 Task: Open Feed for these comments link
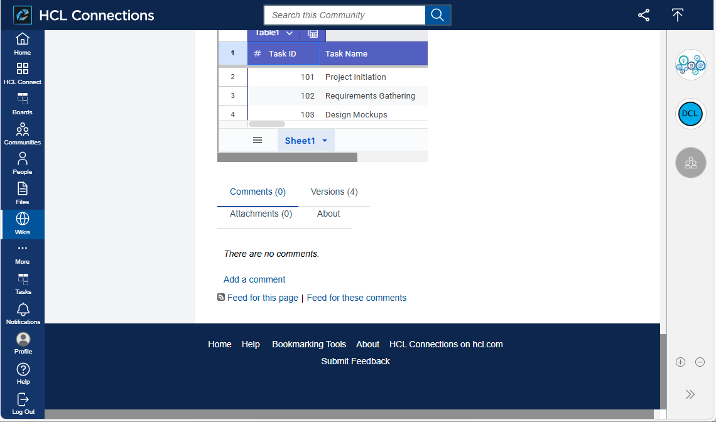point(356,298)
